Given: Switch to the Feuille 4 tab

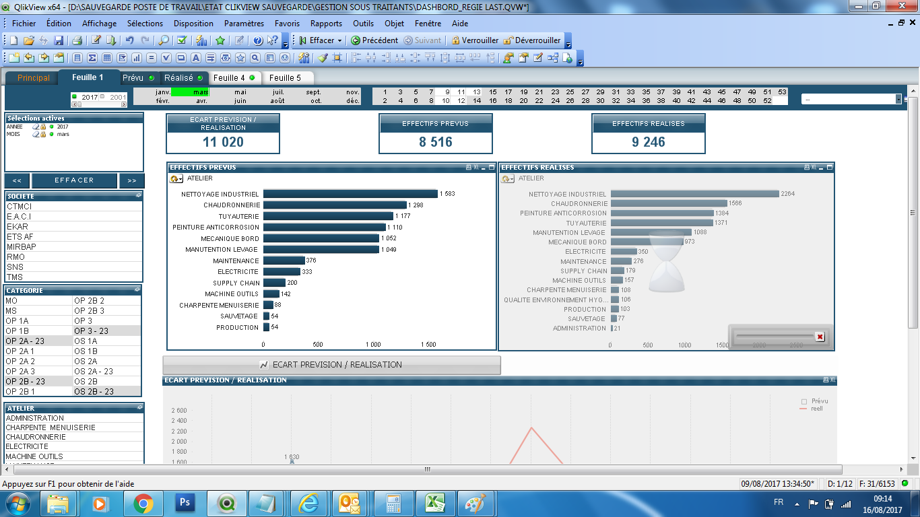Looking at the screenshot, I should (x=229, y=77).
